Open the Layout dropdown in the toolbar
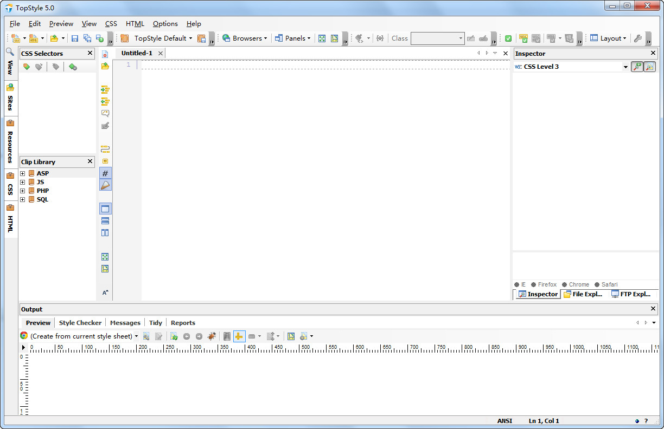 pyautogui.click(x=608, y=38)
